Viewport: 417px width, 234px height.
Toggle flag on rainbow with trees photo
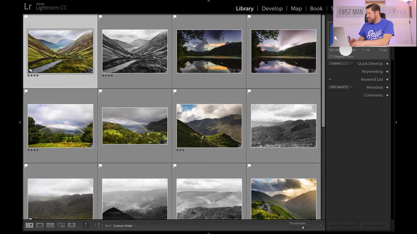point(26,91)
